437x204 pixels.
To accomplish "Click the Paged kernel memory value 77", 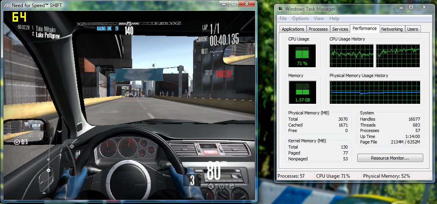I will point(345,153).
